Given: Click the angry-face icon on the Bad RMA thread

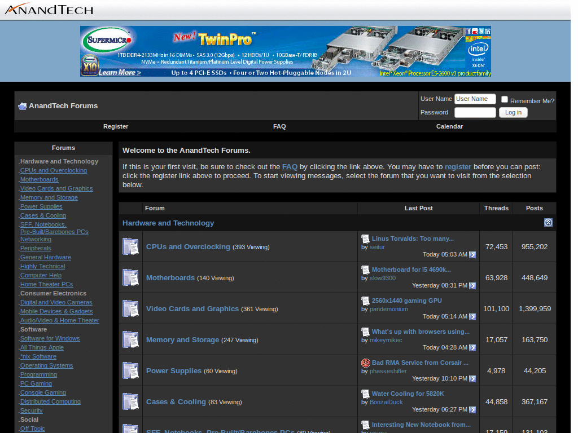Looking at the screenshot, I should pyautogui.click(x=365, y=363).
